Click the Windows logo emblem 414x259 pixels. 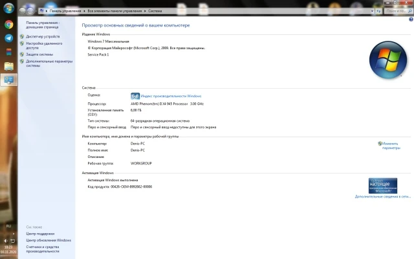click(388, 60)
